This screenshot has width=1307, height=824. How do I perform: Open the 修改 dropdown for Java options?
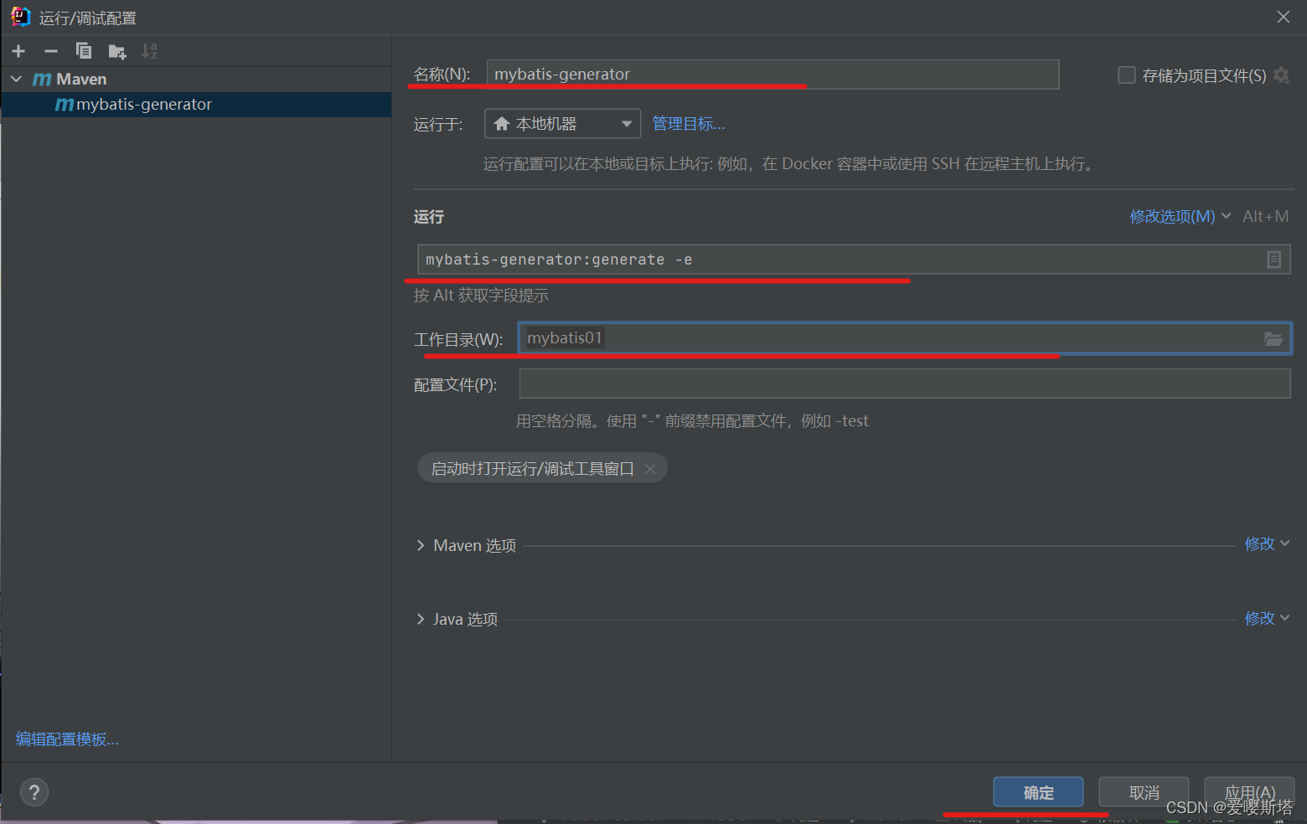pyautogui.click(x=1267, y=618)
